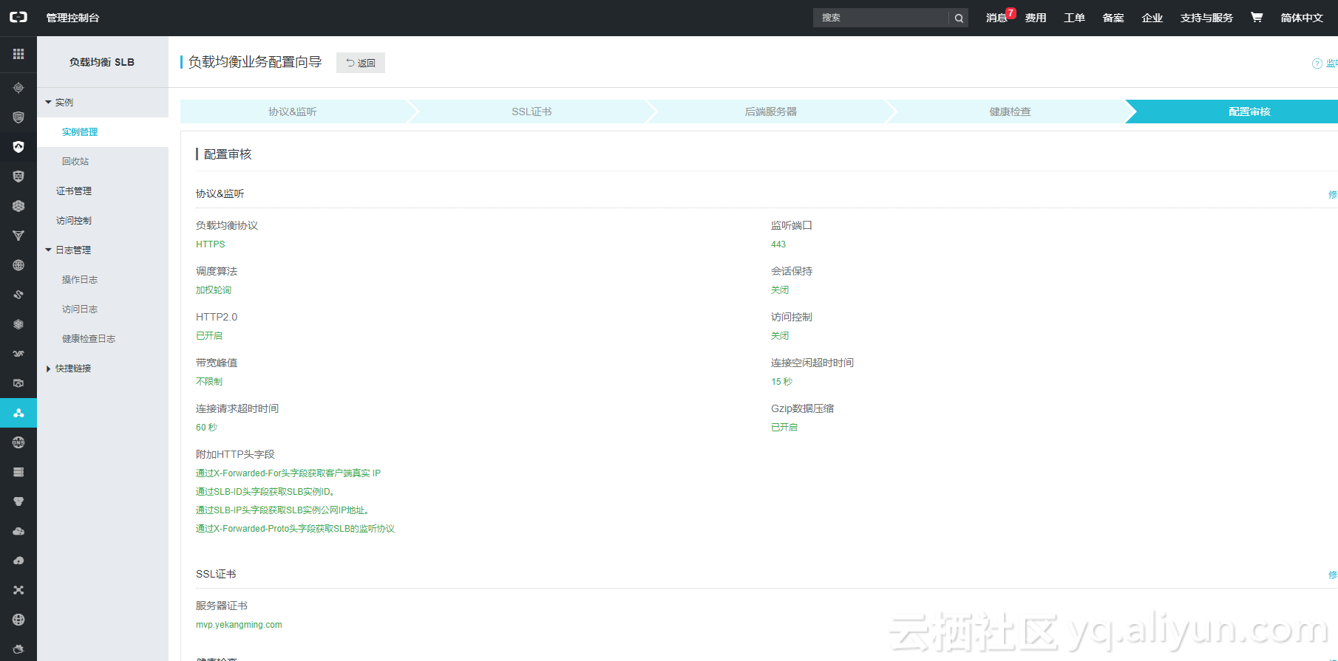Click the shield-face sidebar icon

click(x=18, y=177)
